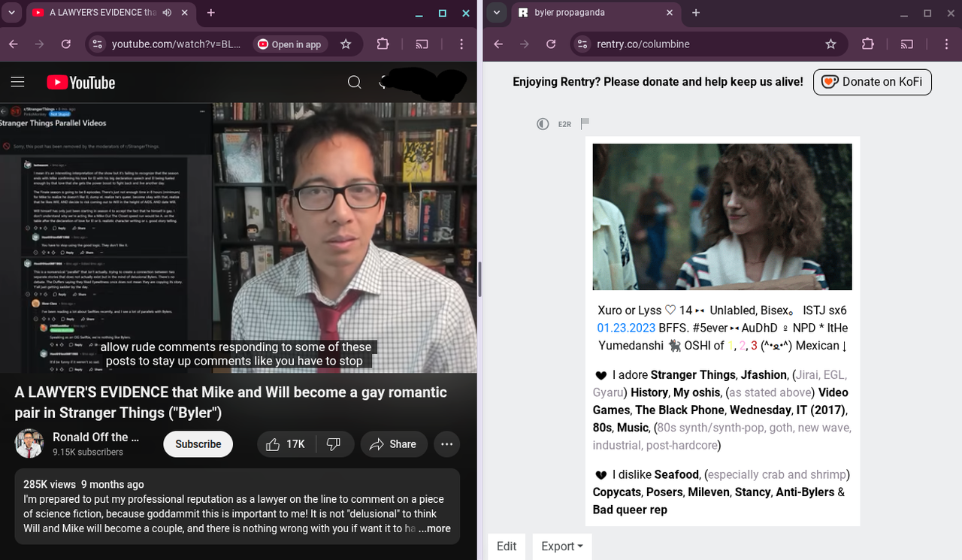This screenshot has height=560, width=962.
Task: Open oshi link number 2
Action: (x=742, y=345)
